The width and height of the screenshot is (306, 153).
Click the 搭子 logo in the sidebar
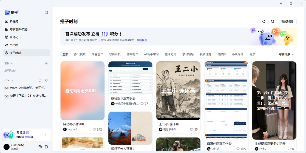[x=12, y=12]
